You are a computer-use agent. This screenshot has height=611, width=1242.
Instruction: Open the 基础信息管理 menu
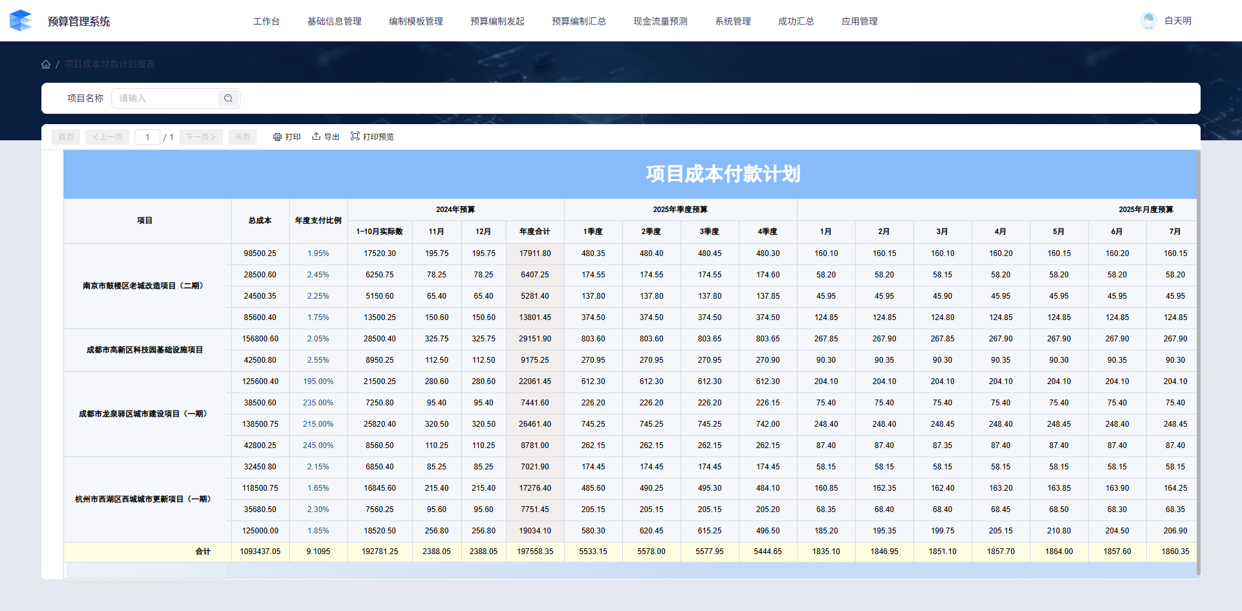click(334, 21)
